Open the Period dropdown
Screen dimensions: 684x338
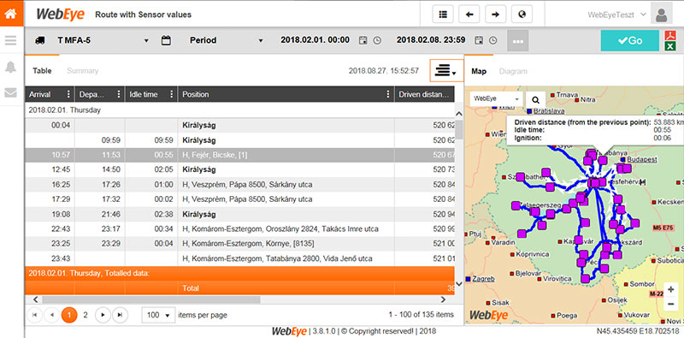coord(226,40)
